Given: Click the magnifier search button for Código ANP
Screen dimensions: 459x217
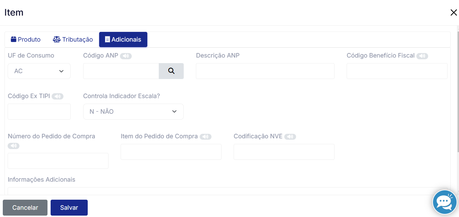Looking at the screenshot, I should [x=171, y=71].
